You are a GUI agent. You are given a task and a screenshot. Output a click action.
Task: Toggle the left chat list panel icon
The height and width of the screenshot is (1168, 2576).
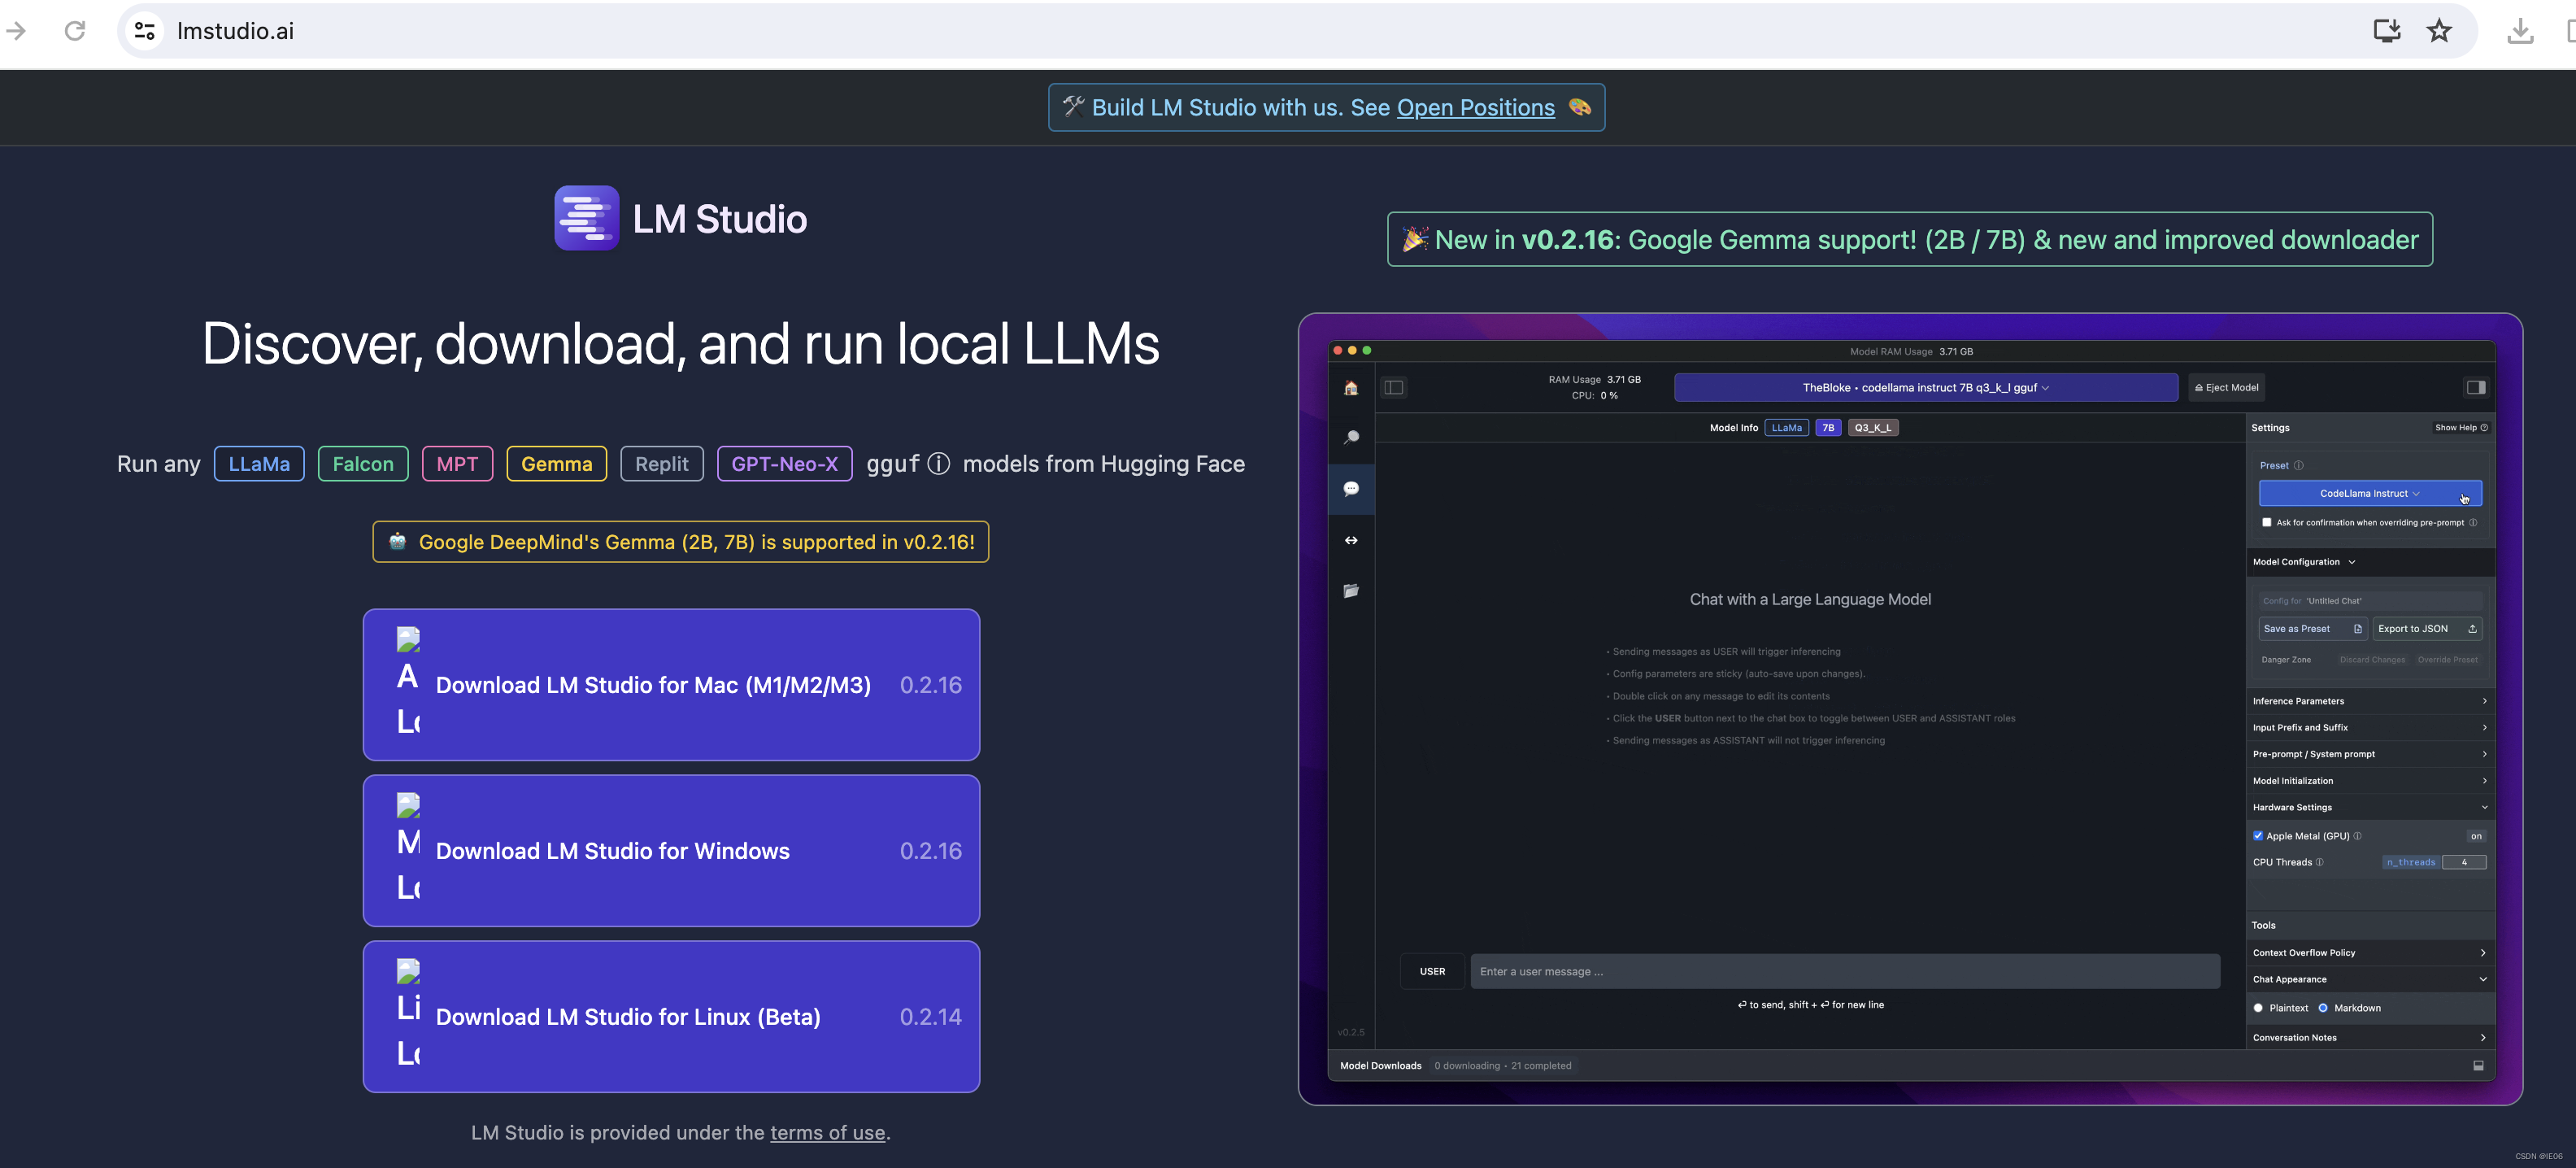1394,387
